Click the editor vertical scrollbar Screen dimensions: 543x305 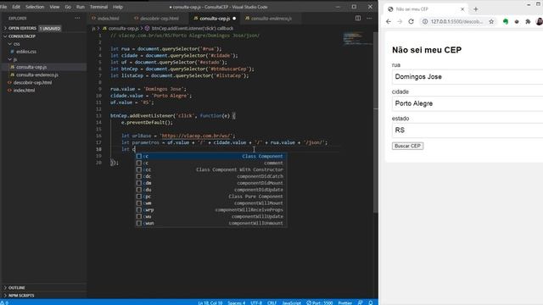pyautogui.click(x=376, y=123)
